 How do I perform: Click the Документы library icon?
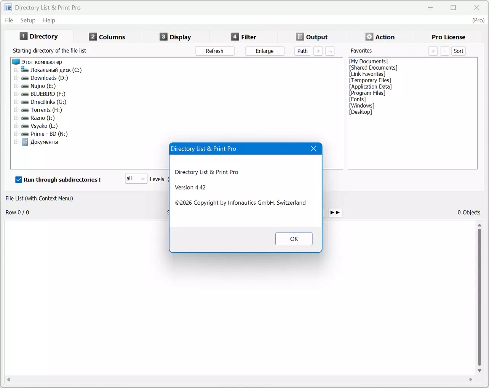(25, 142)
